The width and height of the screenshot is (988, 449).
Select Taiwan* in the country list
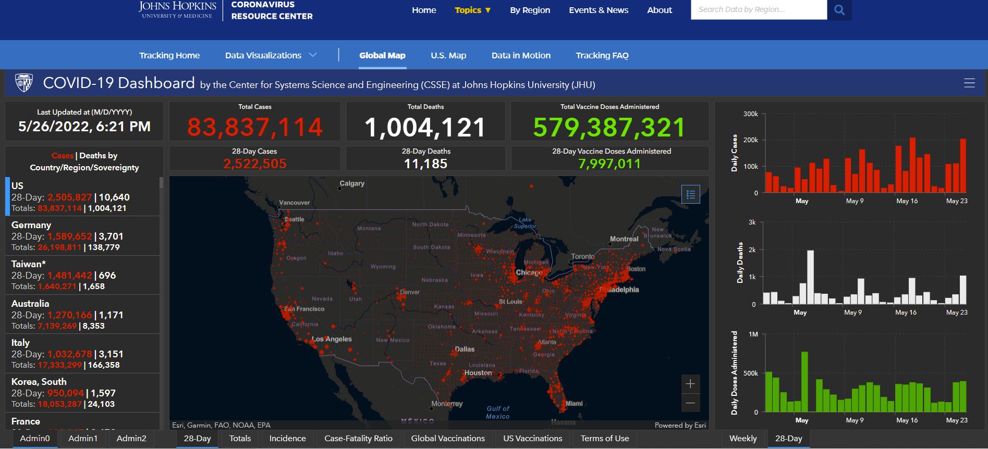pyautogui.click(x=82, y=275)
